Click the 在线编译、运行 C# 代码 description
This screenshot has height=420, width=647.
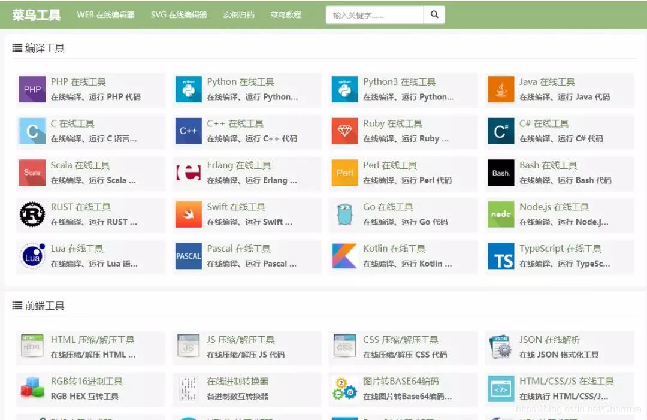(561, 138)
